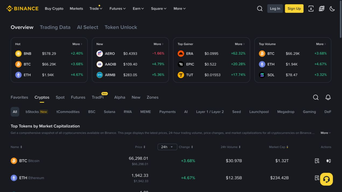Open the Spot tab
This screenshot has height=192, width=342.
point(60,97)
